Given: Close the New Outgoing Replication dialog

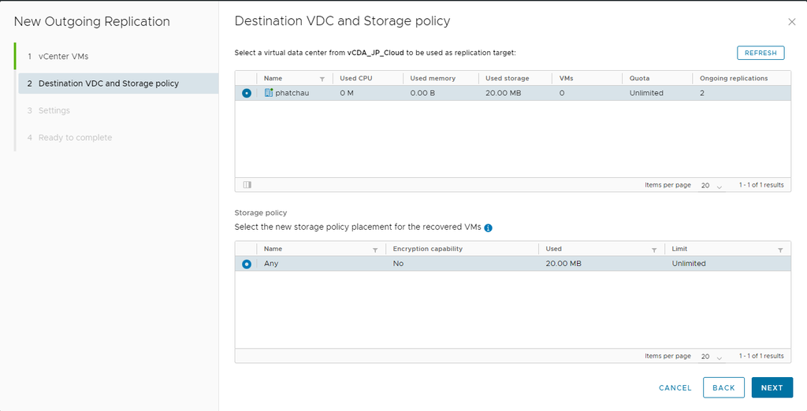Looking at the screenshot, I should (x=791, y=22).
